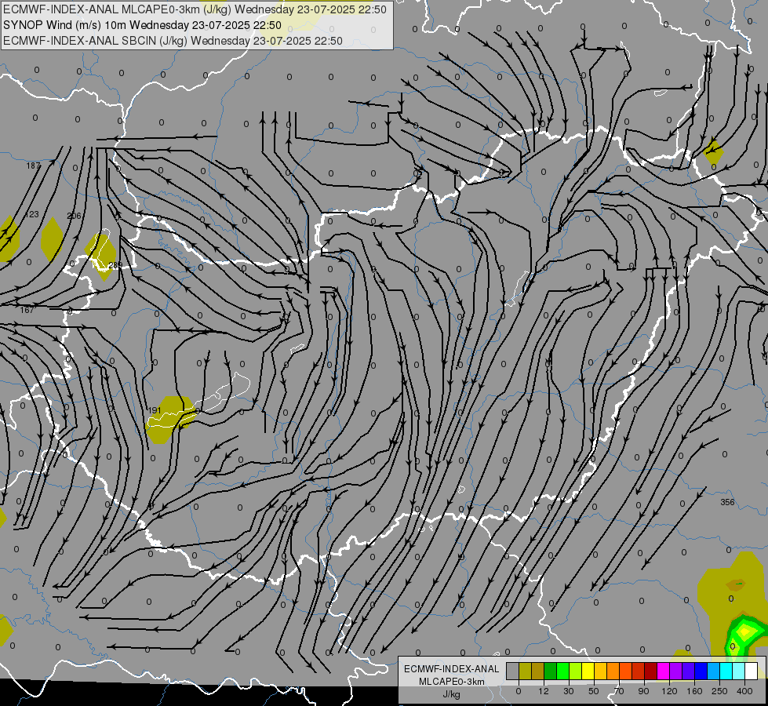Click the map value 356
The width and height of the screenshot is (768, 706).
click(x=727, y=502)
